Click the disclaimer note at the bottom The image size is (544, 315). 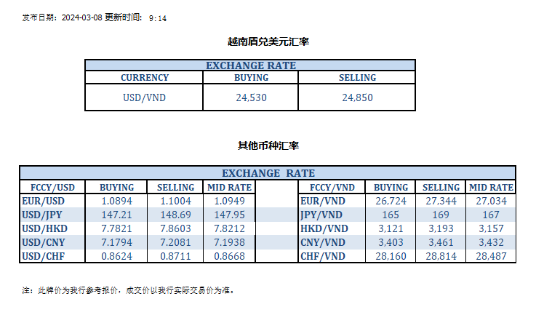click(128, 290)
